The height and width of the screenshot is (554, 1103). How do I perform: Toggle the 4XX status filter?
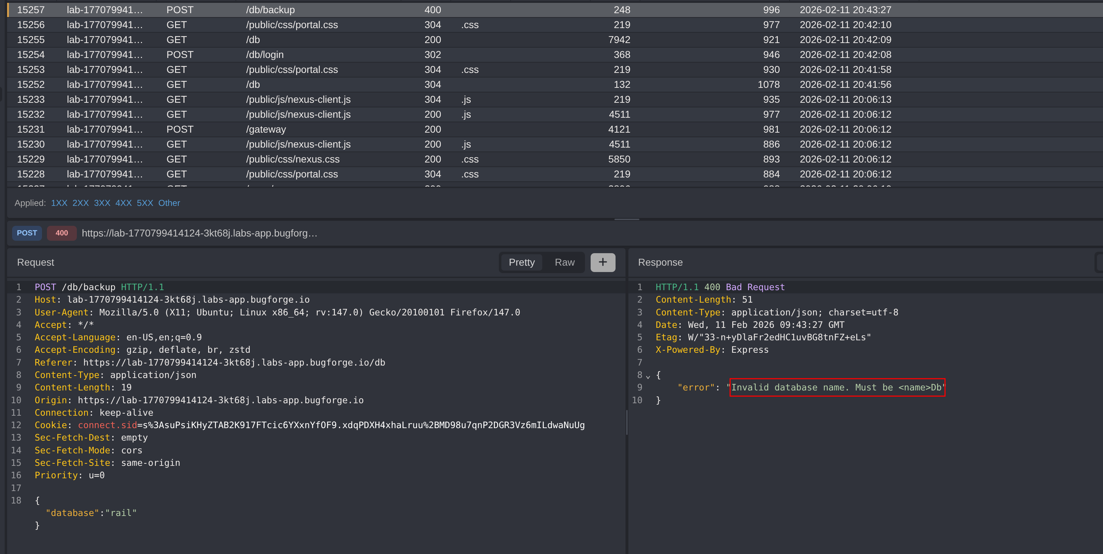(123, 203)
